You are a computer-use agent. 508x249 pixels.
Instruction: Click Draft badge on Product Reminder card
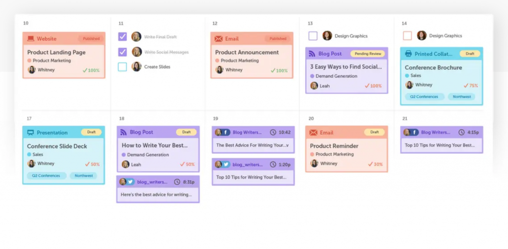(375, 132)
